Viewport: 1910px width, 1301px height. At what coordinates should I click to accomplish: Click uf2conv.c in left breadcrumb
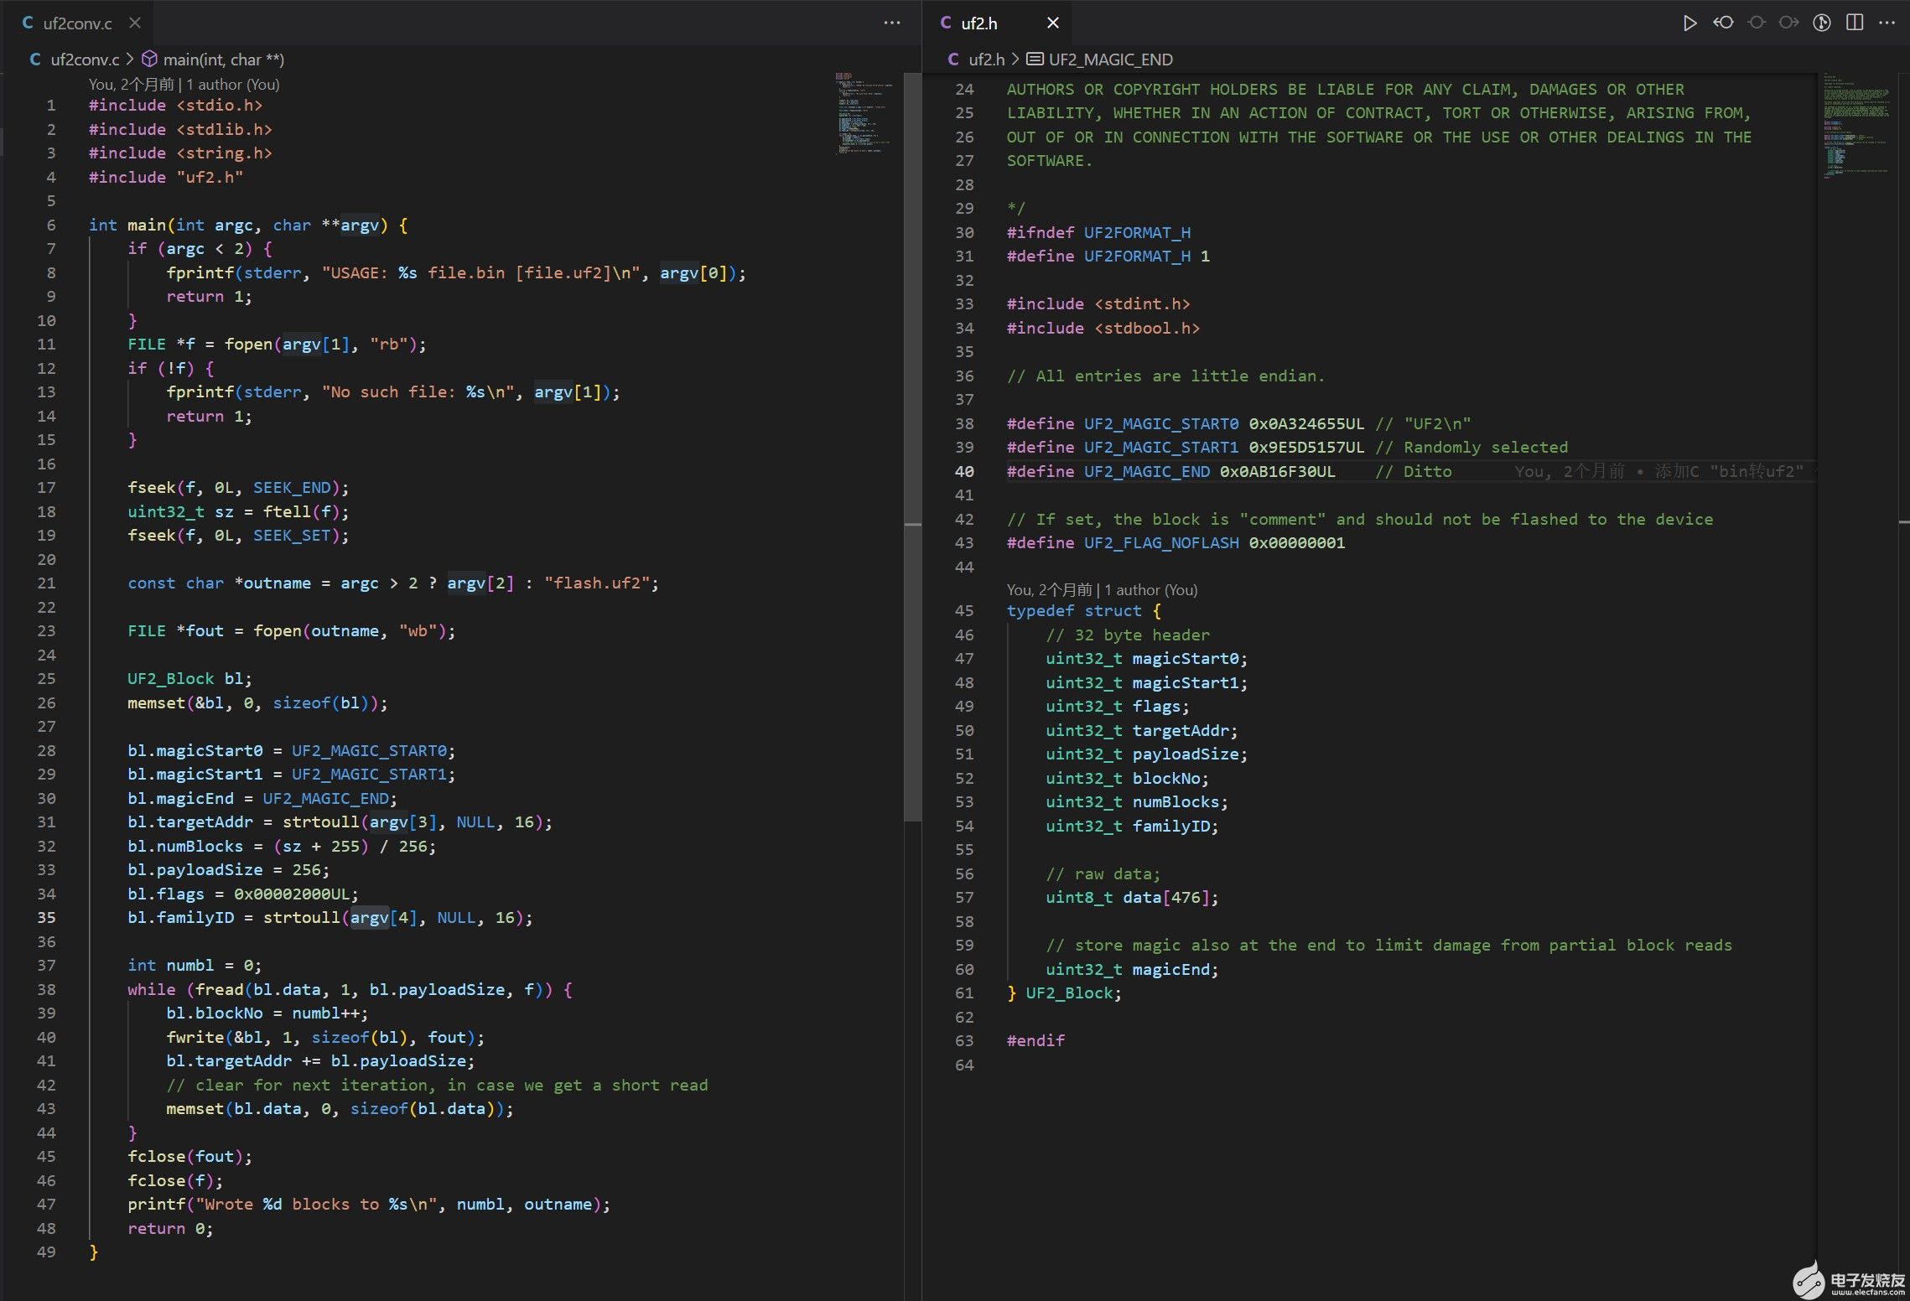coord(85,60)
